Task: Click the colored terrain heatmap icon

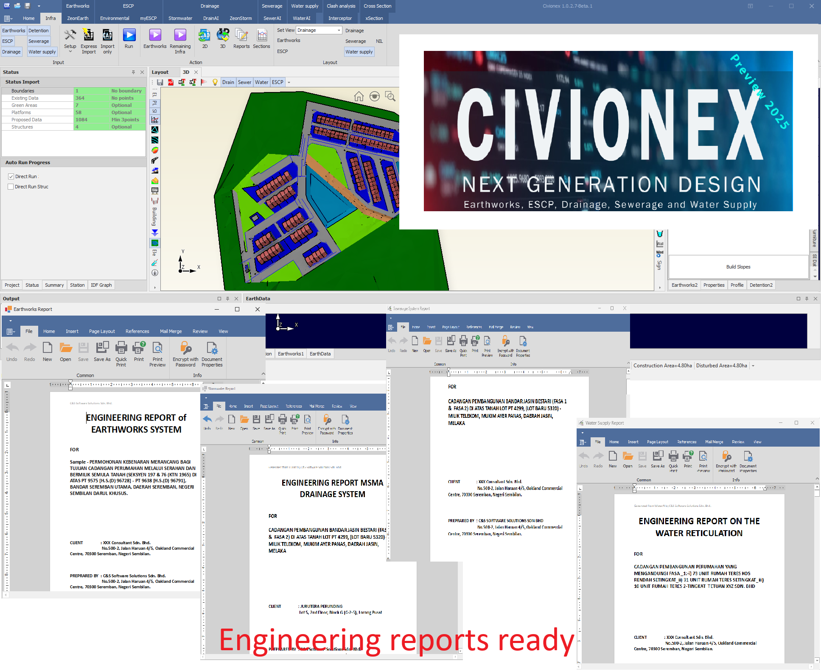Action: pyautogui.click(x=155, y=150)
